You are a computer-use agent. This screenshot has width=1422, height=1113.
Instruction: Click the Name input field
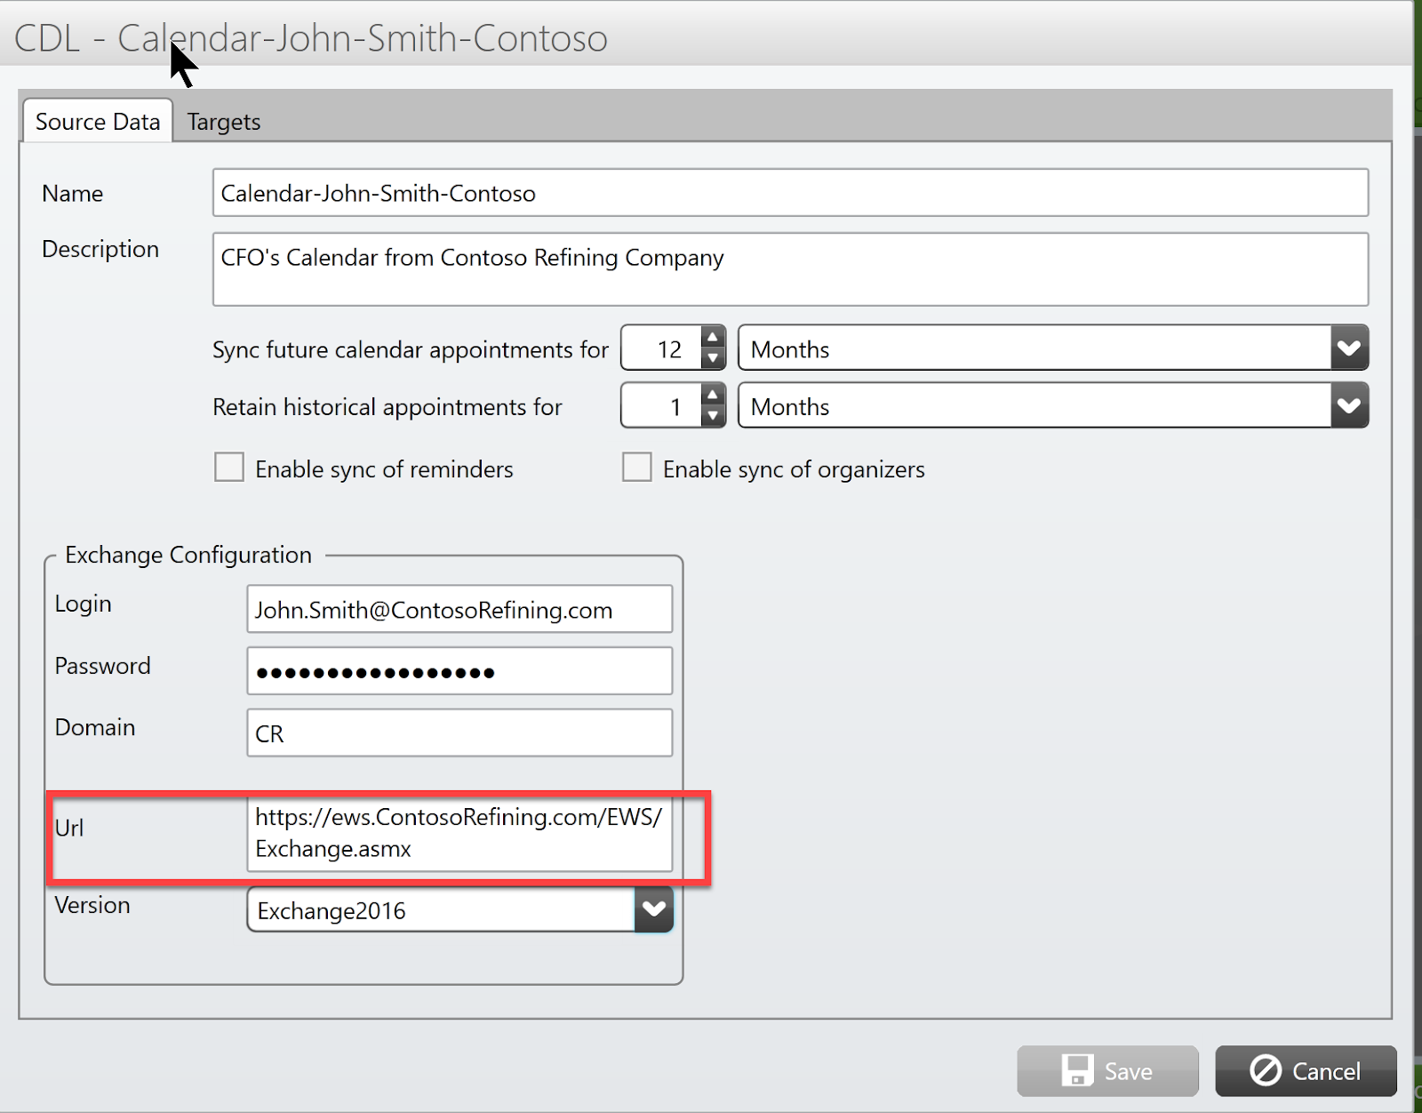coord(790,193)
